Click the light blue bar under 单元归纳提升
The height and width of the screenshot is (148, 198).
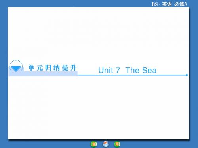coord(43,74)
